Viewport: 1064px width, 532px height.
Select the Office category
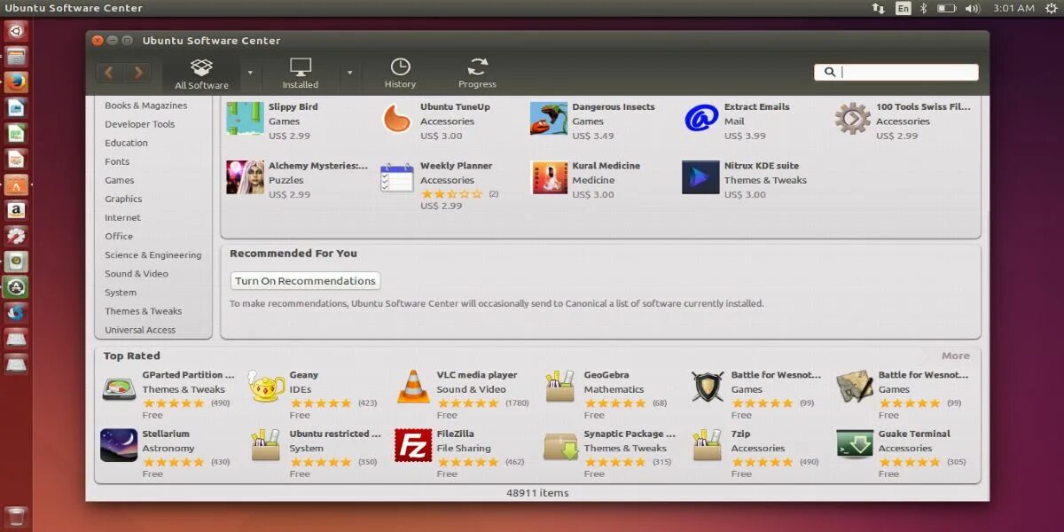coord(119,236)
